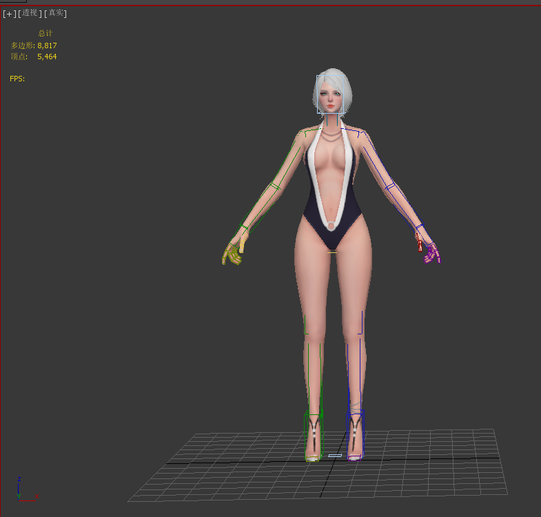
Task: Select the green foot bone box
Action: click(314, 433)
